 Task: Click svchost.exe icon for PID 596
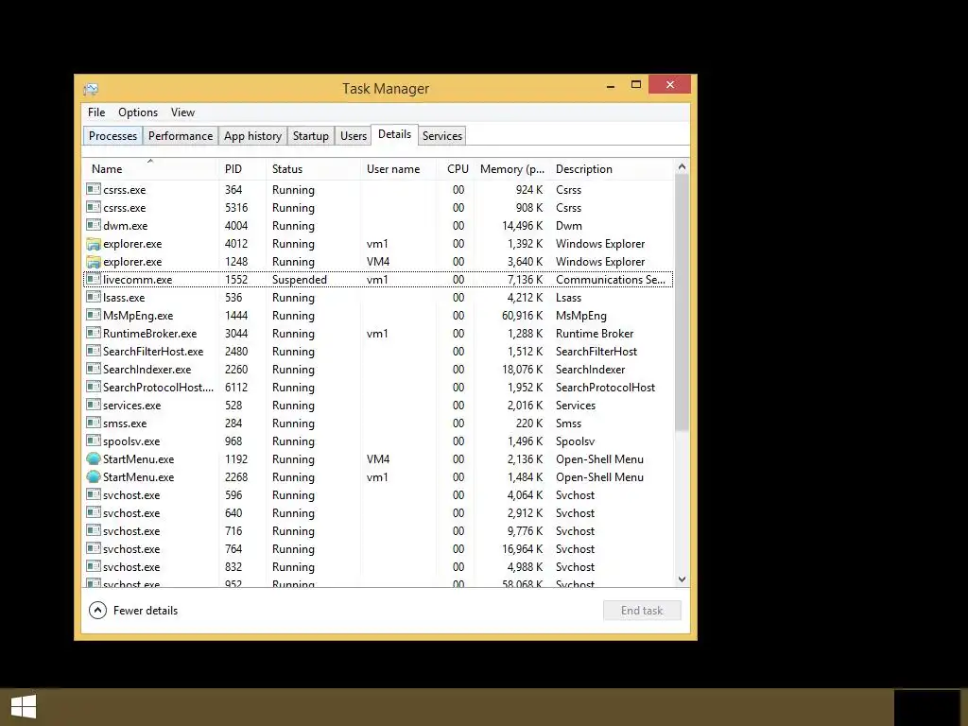[94, 494]
